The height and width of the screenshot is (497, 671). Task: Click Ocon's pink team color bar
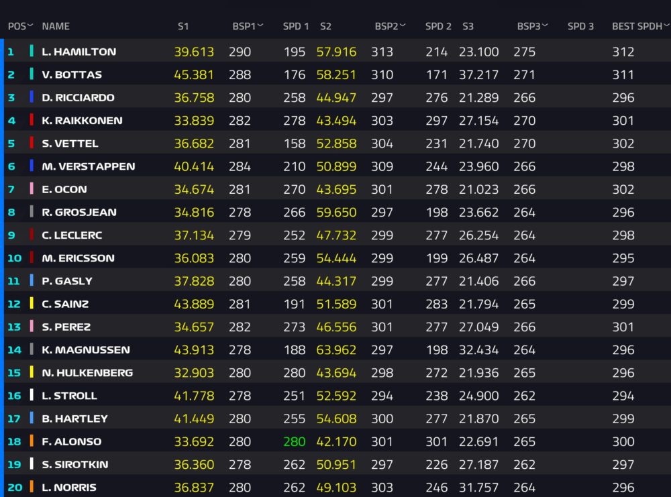pos(32,188)
